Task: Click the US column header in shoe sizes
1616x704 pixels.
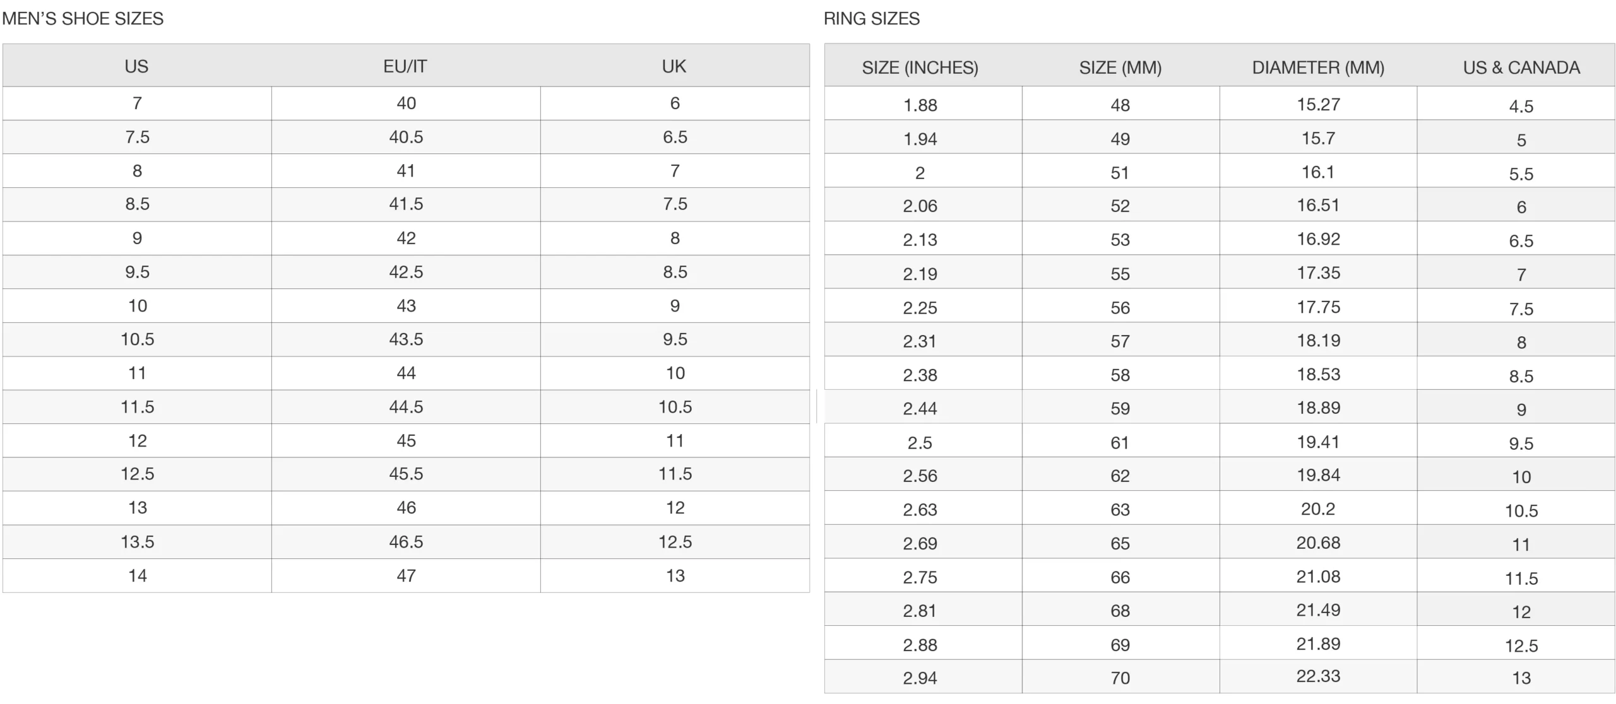Action: [136, 66]
